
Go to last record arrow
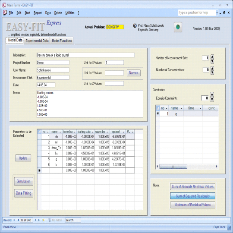(x=39, y=220)
